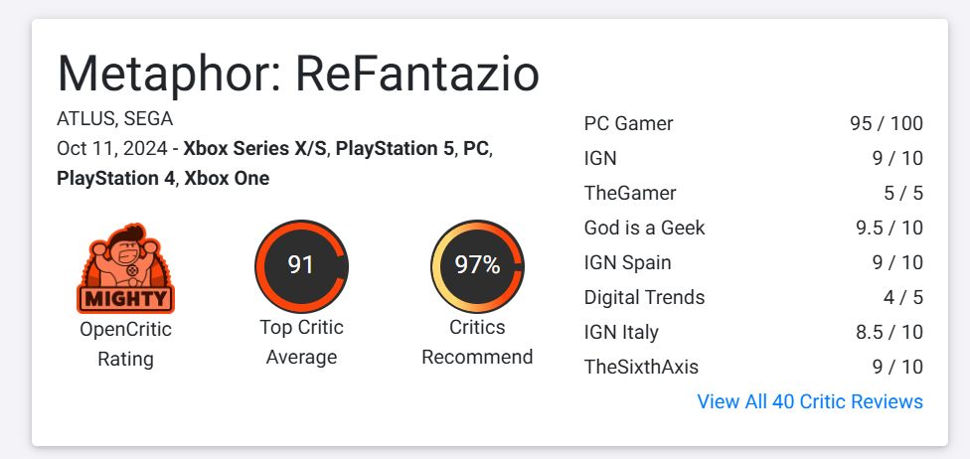Click the 97% Critics Recommend circle

point(477,266)
